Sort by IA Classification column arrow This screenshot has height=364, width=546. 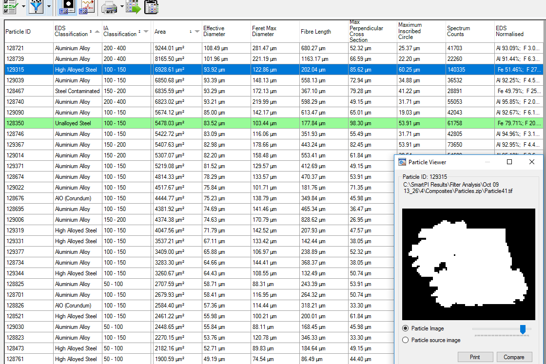click(146, 32)
